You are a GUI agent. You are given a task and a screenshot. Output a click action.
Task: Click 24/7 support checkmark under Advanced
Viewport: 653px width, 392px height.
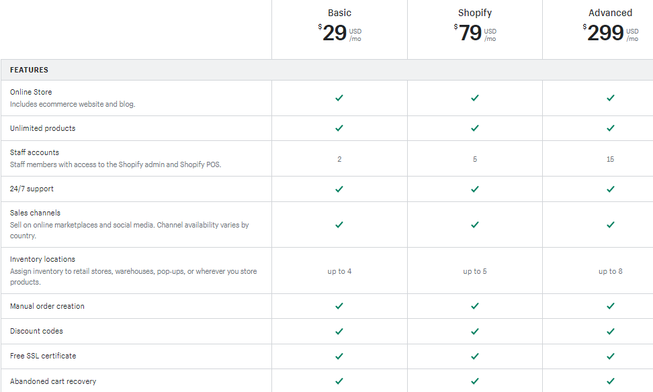point(611,189)
